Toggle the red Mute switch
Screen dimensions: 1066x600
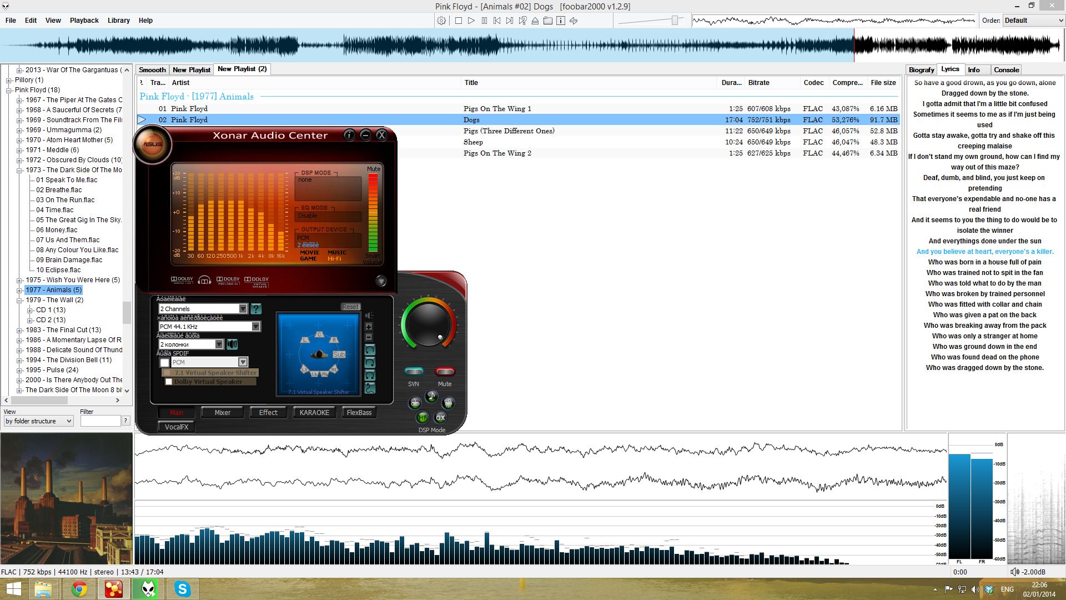[445, 371]
